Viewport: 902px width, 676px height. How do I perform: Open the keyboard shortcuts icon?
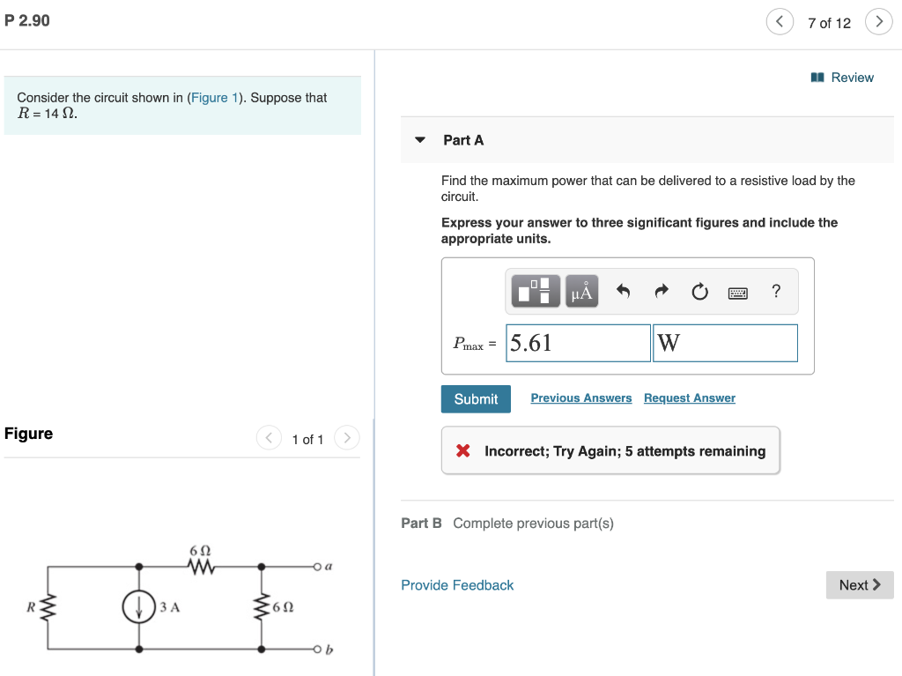point(738,291)
